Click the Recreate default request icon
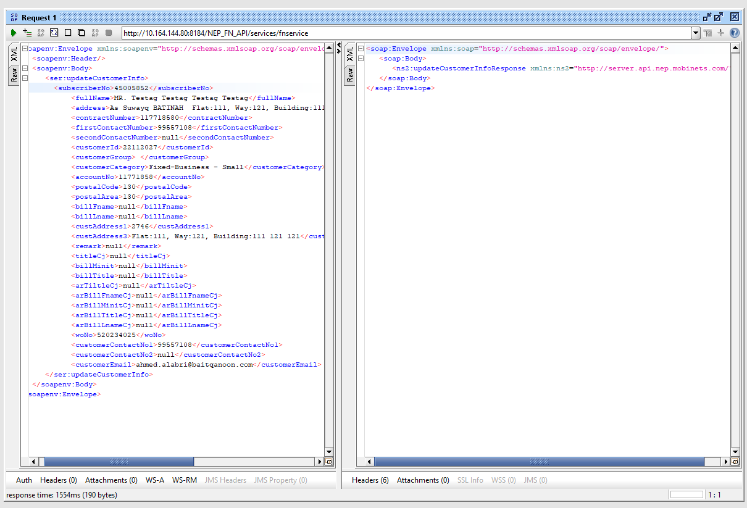The width and height of the screenshot is (747, 508). pos(54,33)
